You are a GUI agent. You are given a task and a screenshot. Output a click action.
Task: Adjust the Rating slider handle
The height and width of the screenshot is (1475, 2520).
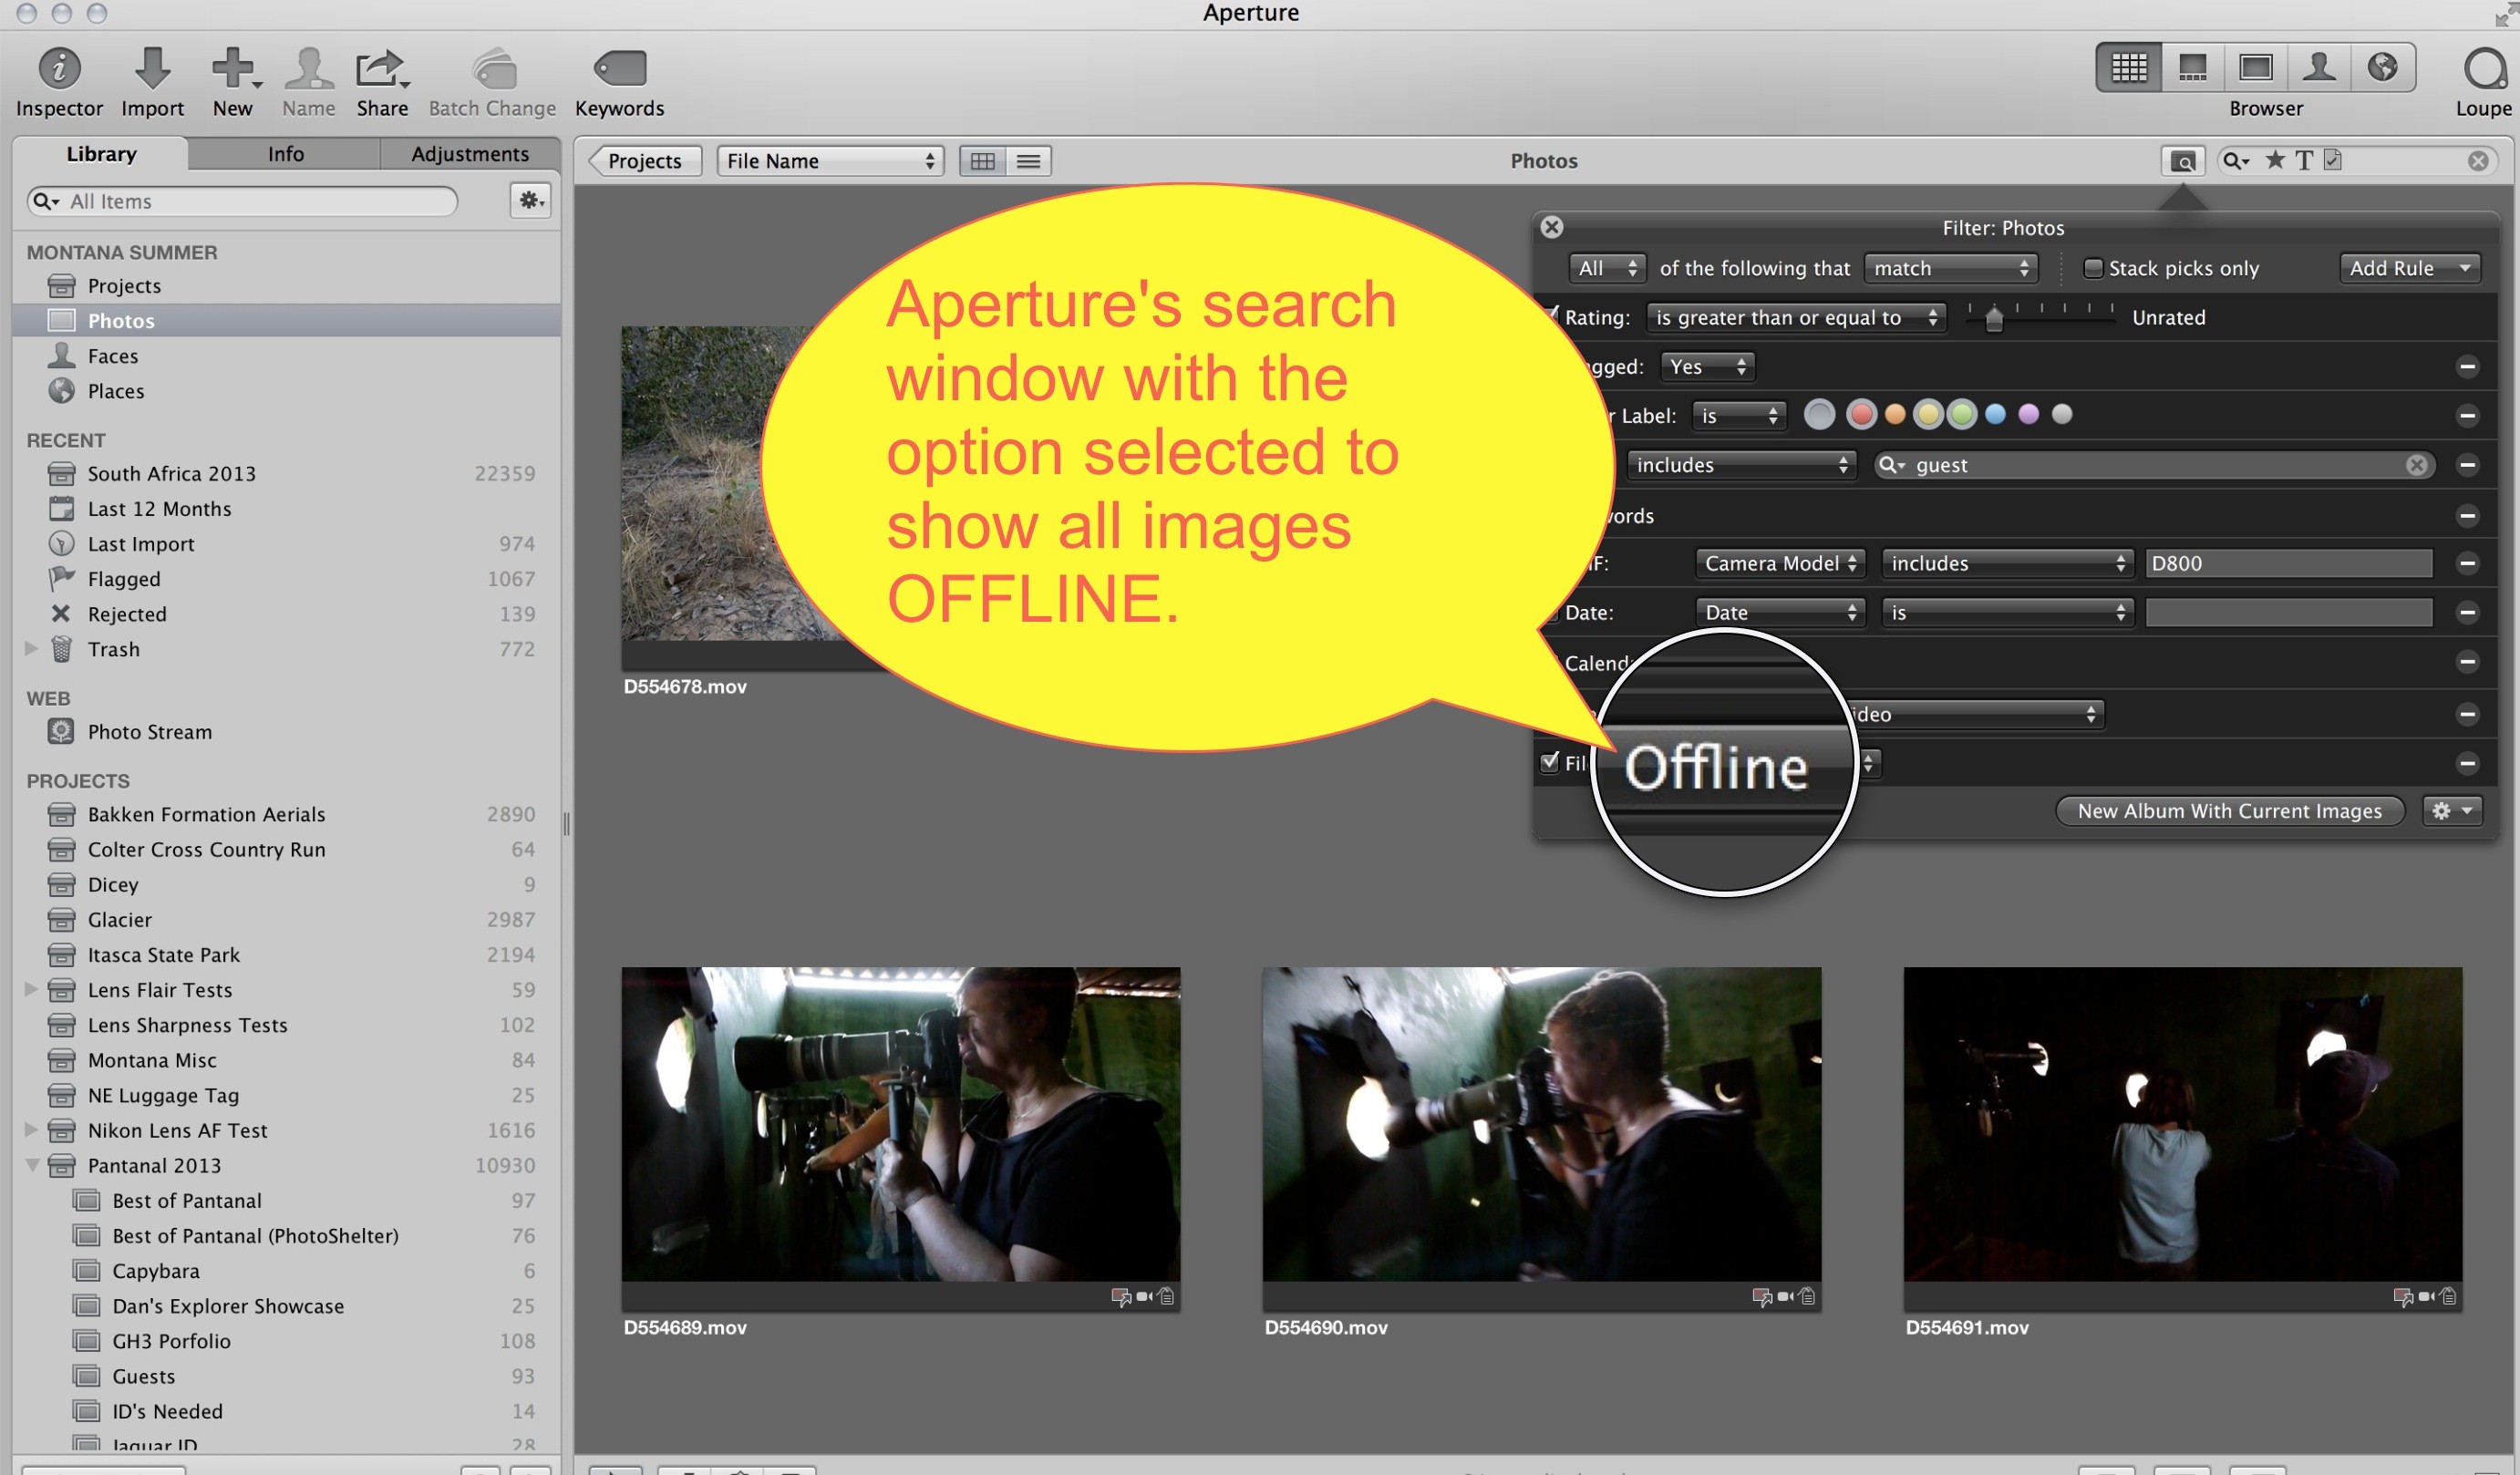pos(1993,319)
